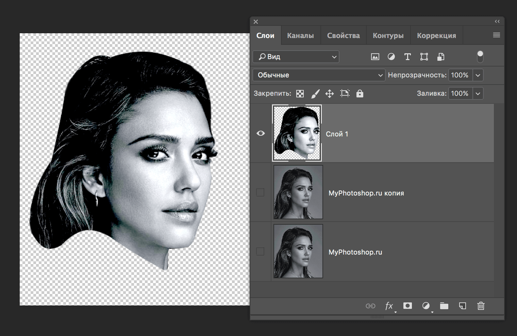Filter layers by adjustment layer type

[x=391, y=57]
